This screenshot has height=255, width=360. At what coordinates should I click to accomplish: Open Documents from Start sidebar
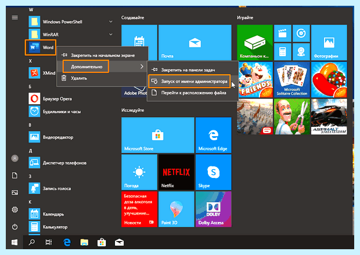(15, 176)
